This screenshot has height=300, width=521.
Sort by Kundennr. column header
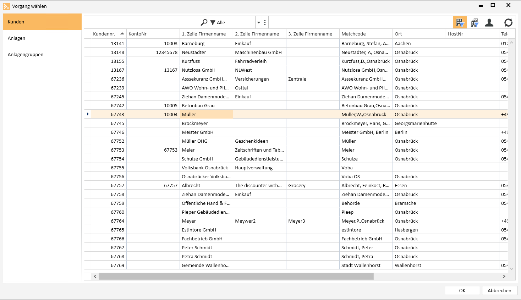tap(109, 34)
